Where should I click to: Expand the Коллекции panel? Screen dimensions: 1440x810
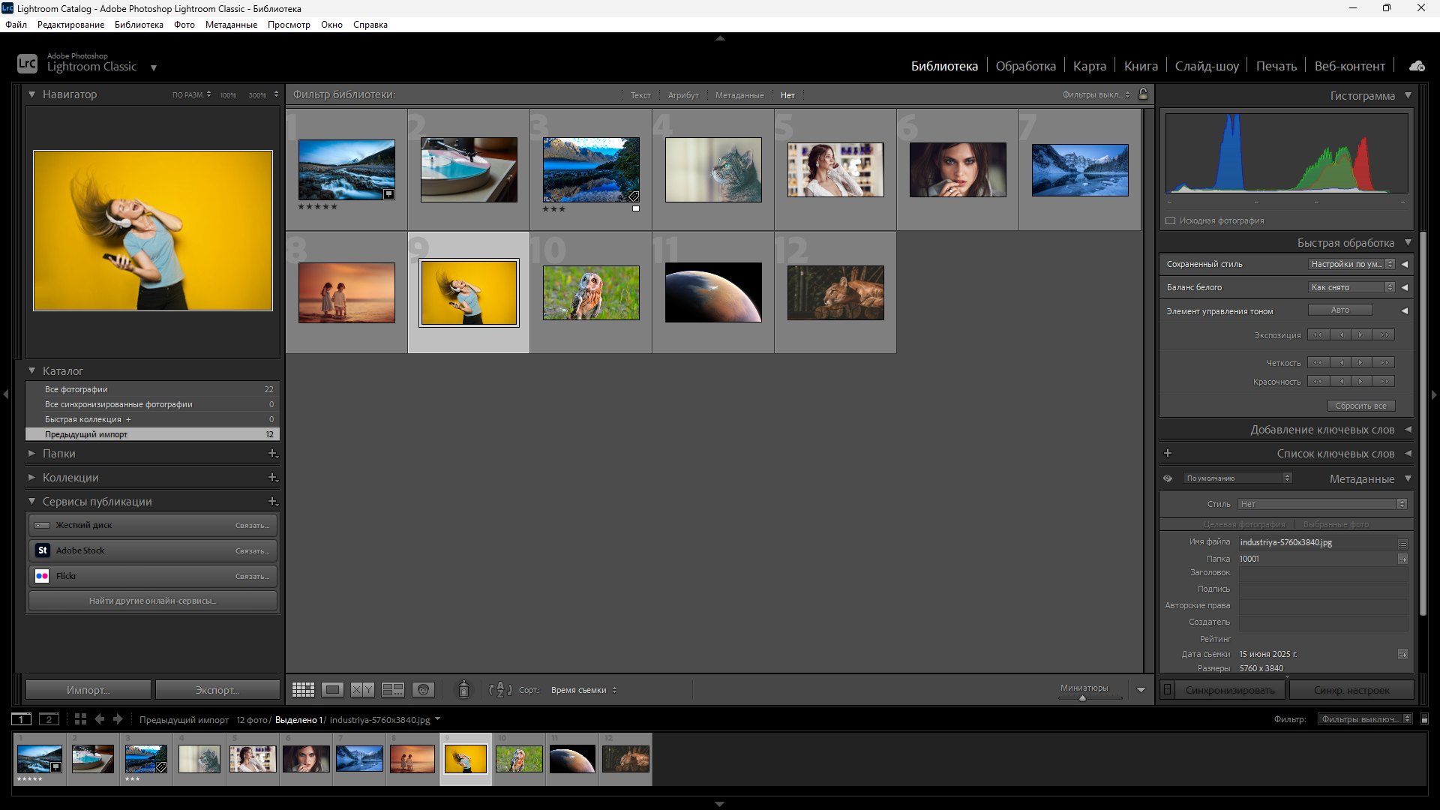[31, 478]
